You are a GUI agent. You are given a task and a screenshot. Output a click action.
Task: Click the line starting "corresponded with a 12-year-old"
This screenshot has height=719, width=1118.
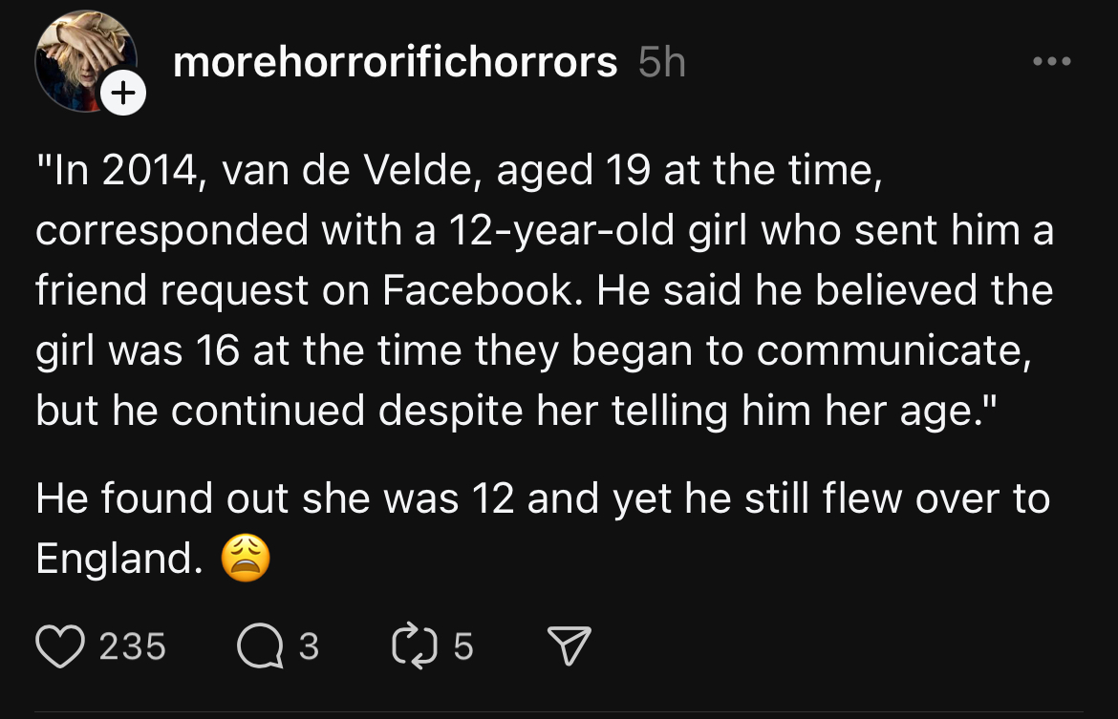[x=545, y=231]
